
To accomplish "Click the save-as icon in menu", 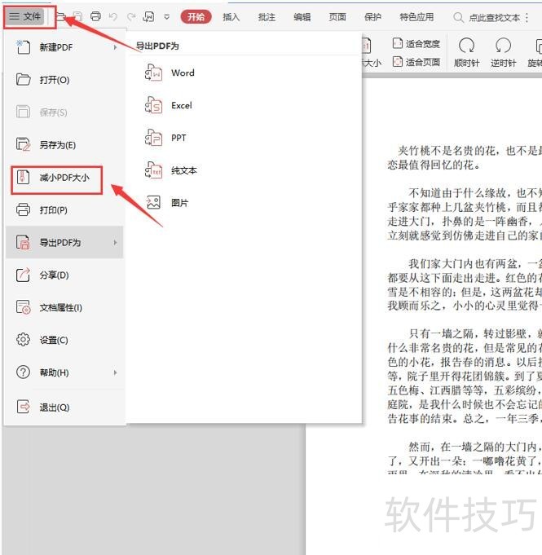I will point(23,144).
